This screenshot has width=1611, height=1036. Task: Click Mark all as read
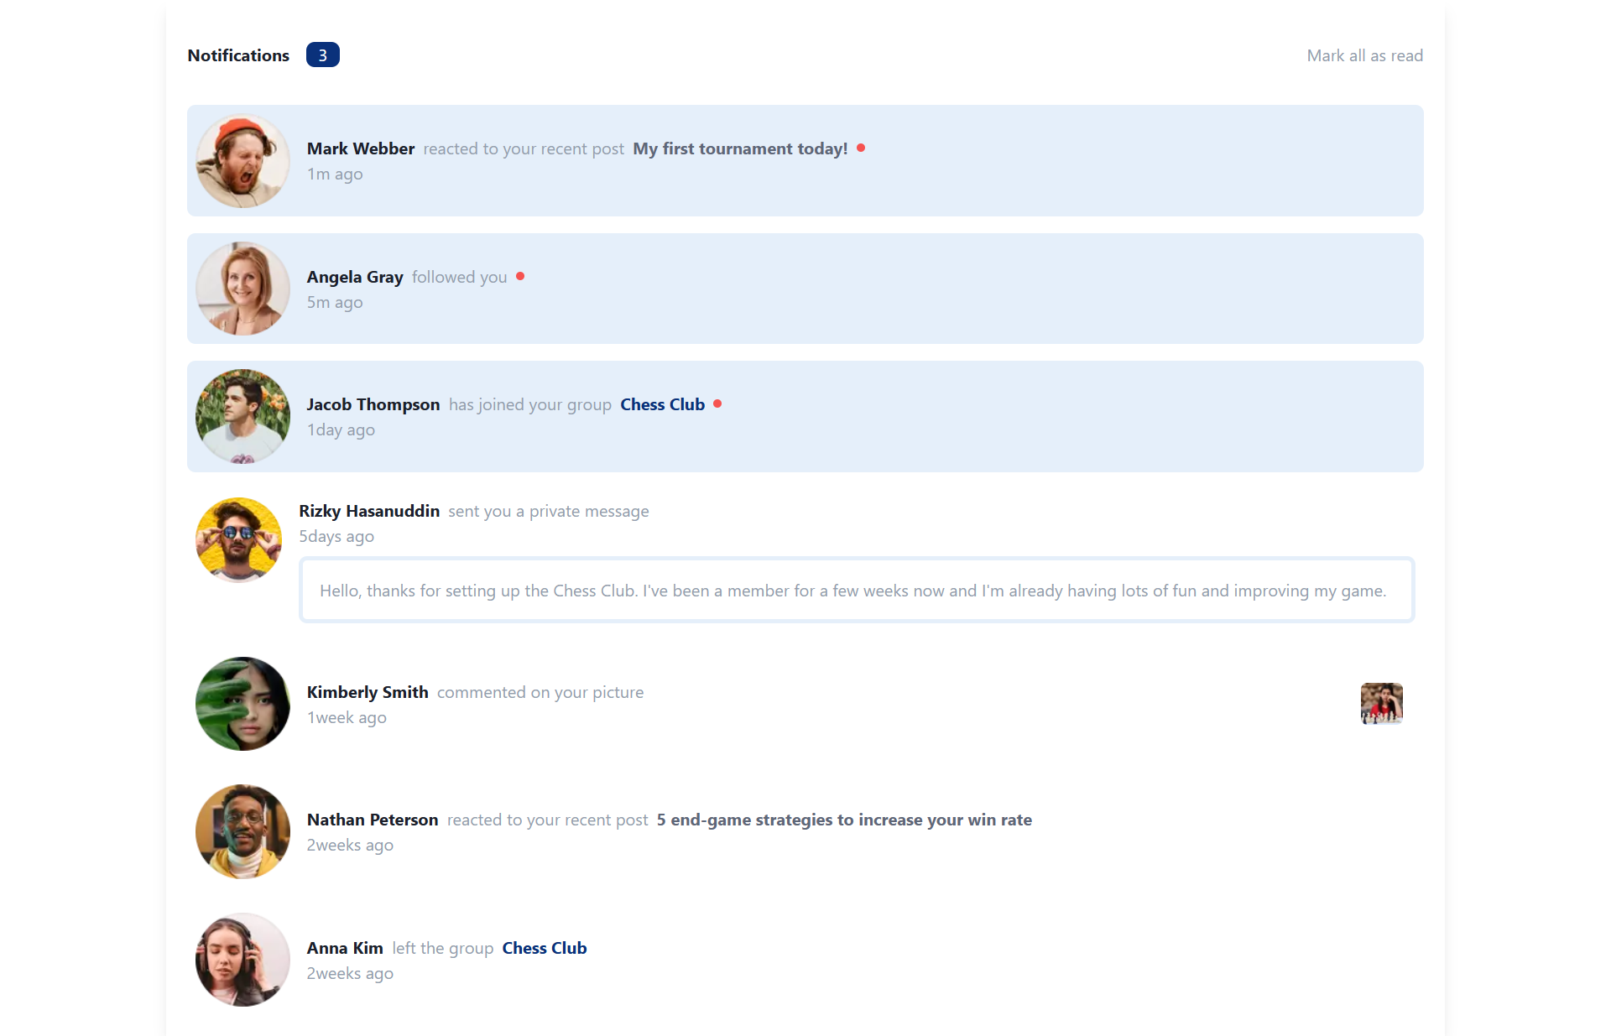[x=1364, y=55]
